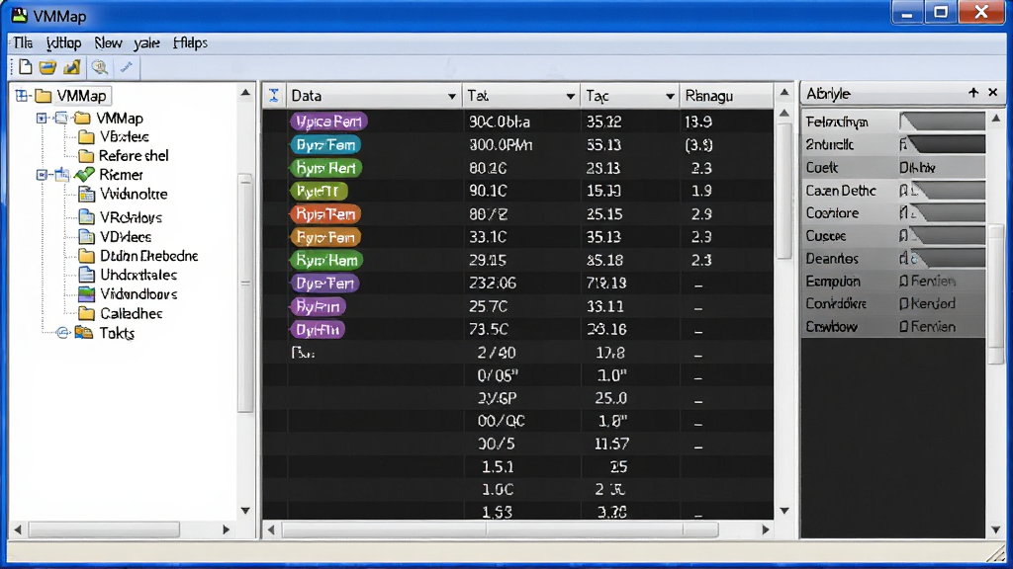This screenshot has width=1013, height=569.
Task: Click the Crswdow value in Abriyle panel
Action: pyautogui.click(x=928, y=326)
